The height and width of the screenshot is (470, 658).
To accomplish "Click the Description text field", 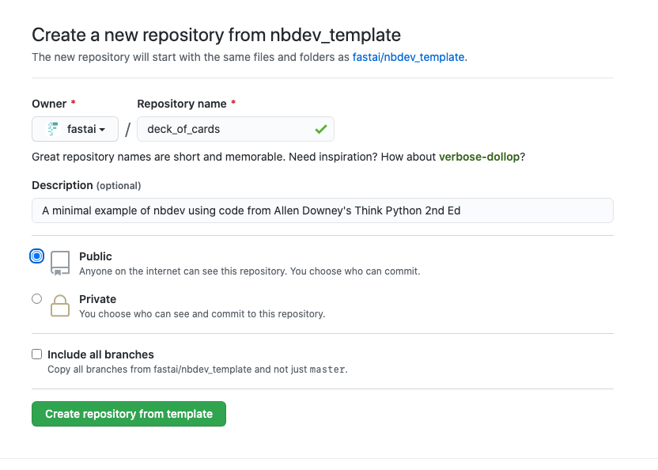I will tap(323, 210).
